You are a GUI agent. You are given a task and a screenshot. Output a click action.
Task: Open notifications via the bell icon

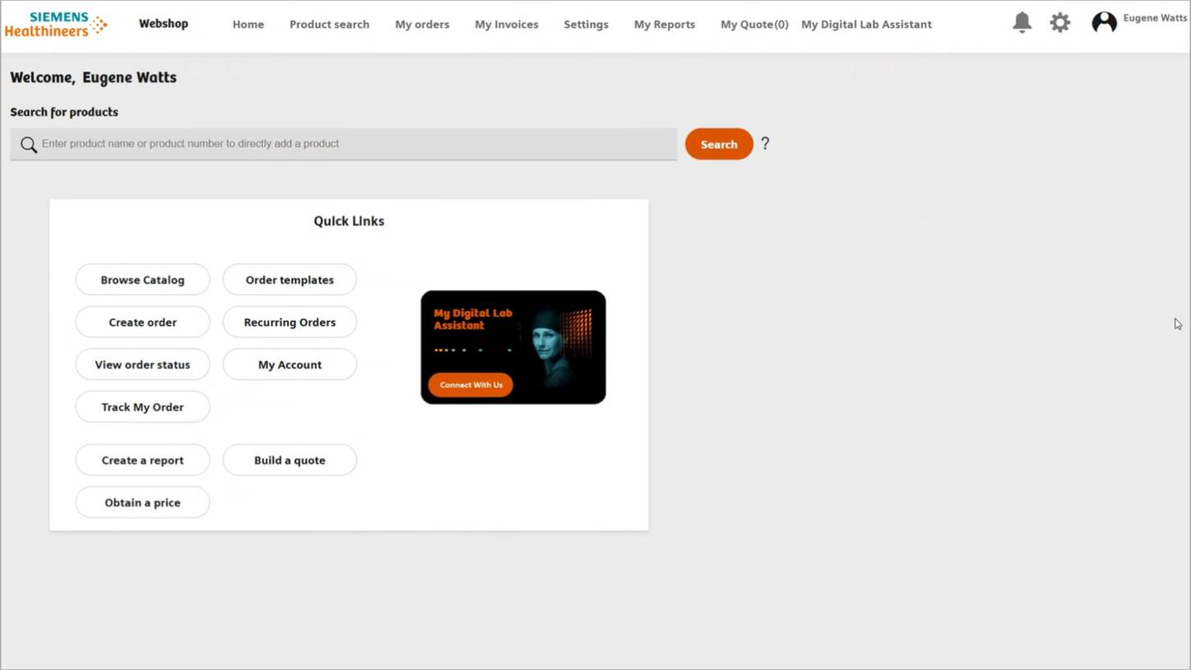(x=1022, y=22)
